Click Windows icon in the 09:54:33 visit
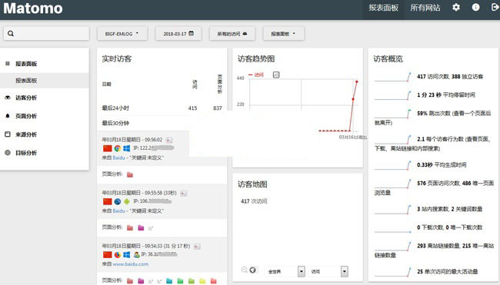 pyautogui.click(x=127, y=255)
